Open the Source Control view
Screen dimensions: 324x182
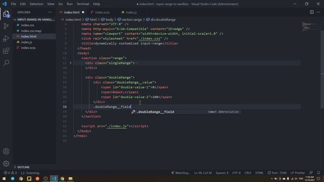point(6,26)
